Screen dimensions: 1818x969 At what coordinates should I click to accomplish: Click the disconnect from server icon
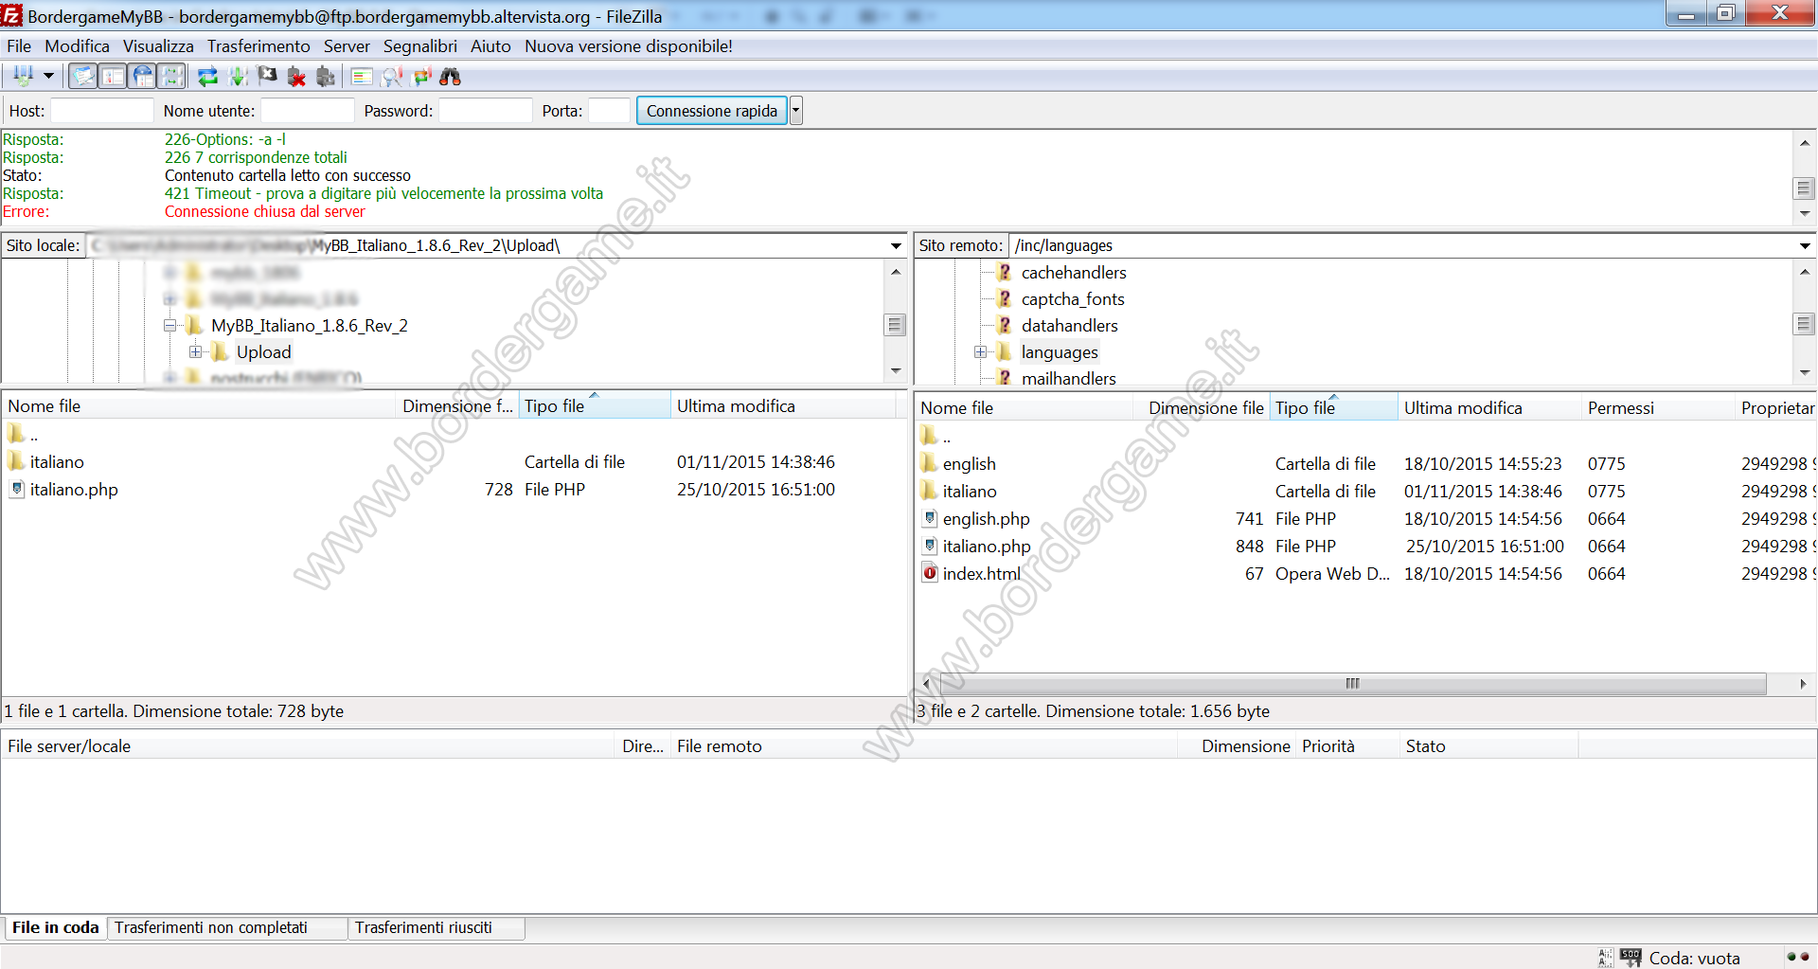pos(296,77)
